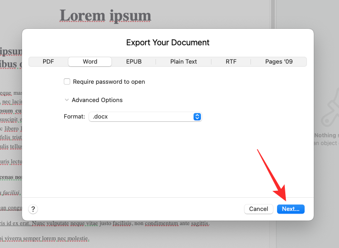Click the blue Next... button

click(290, 209)
